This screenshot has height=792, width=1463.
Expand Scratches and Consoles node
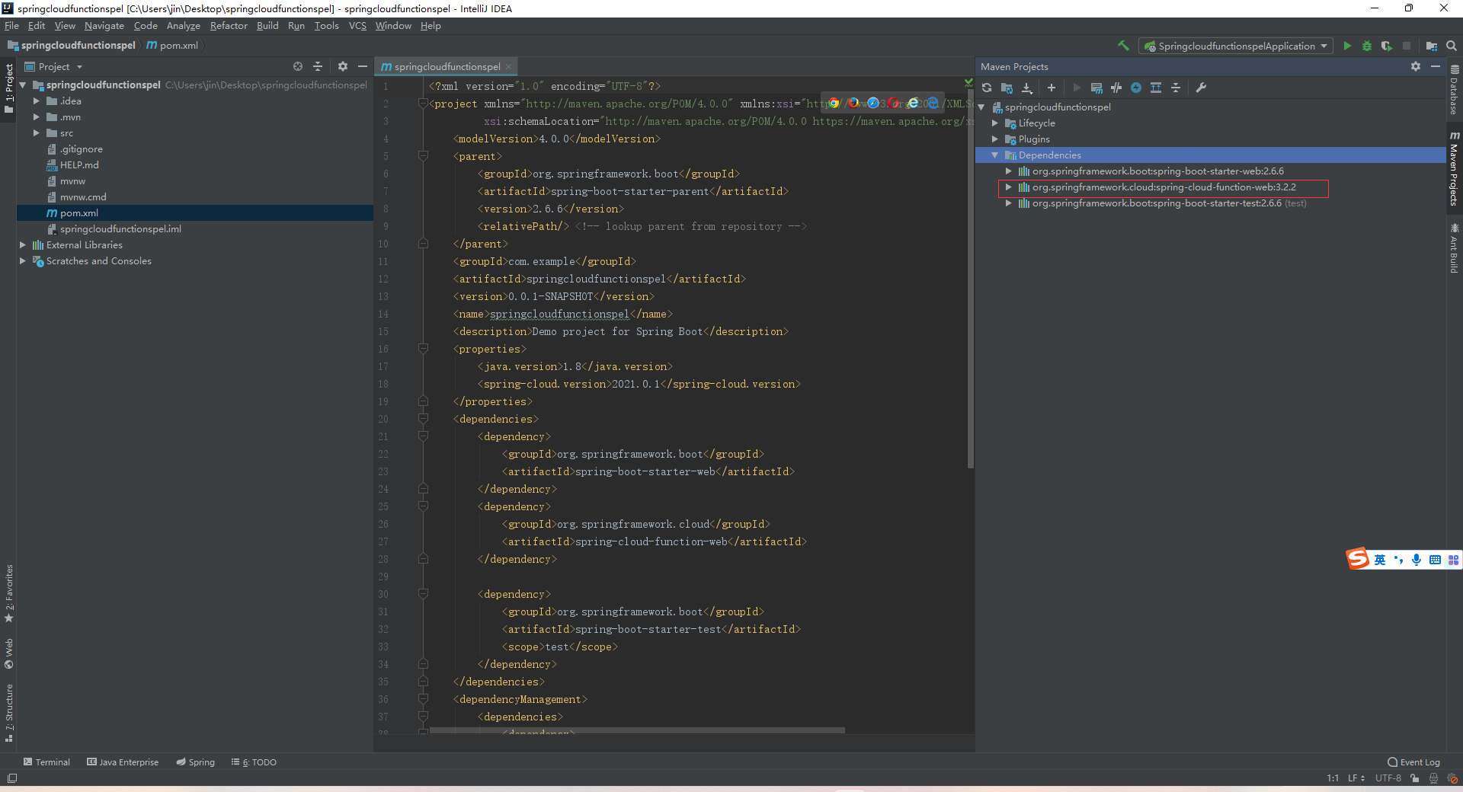22,260
